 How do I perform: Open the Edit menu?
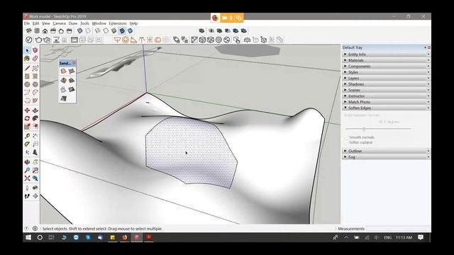[35, 23]
